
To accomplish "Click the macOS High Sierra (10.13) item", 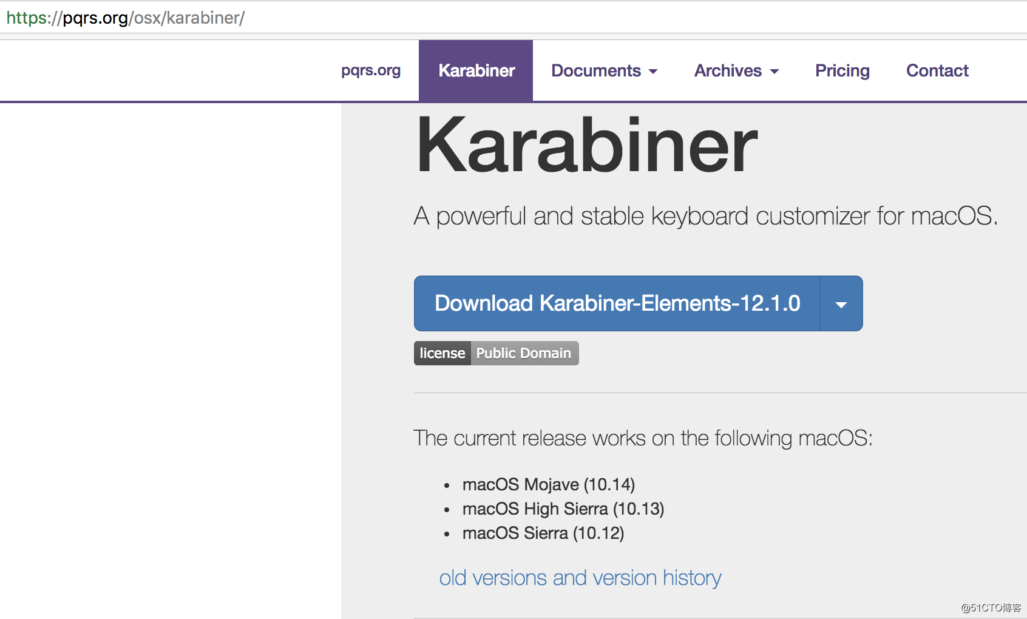I will 563,509.
